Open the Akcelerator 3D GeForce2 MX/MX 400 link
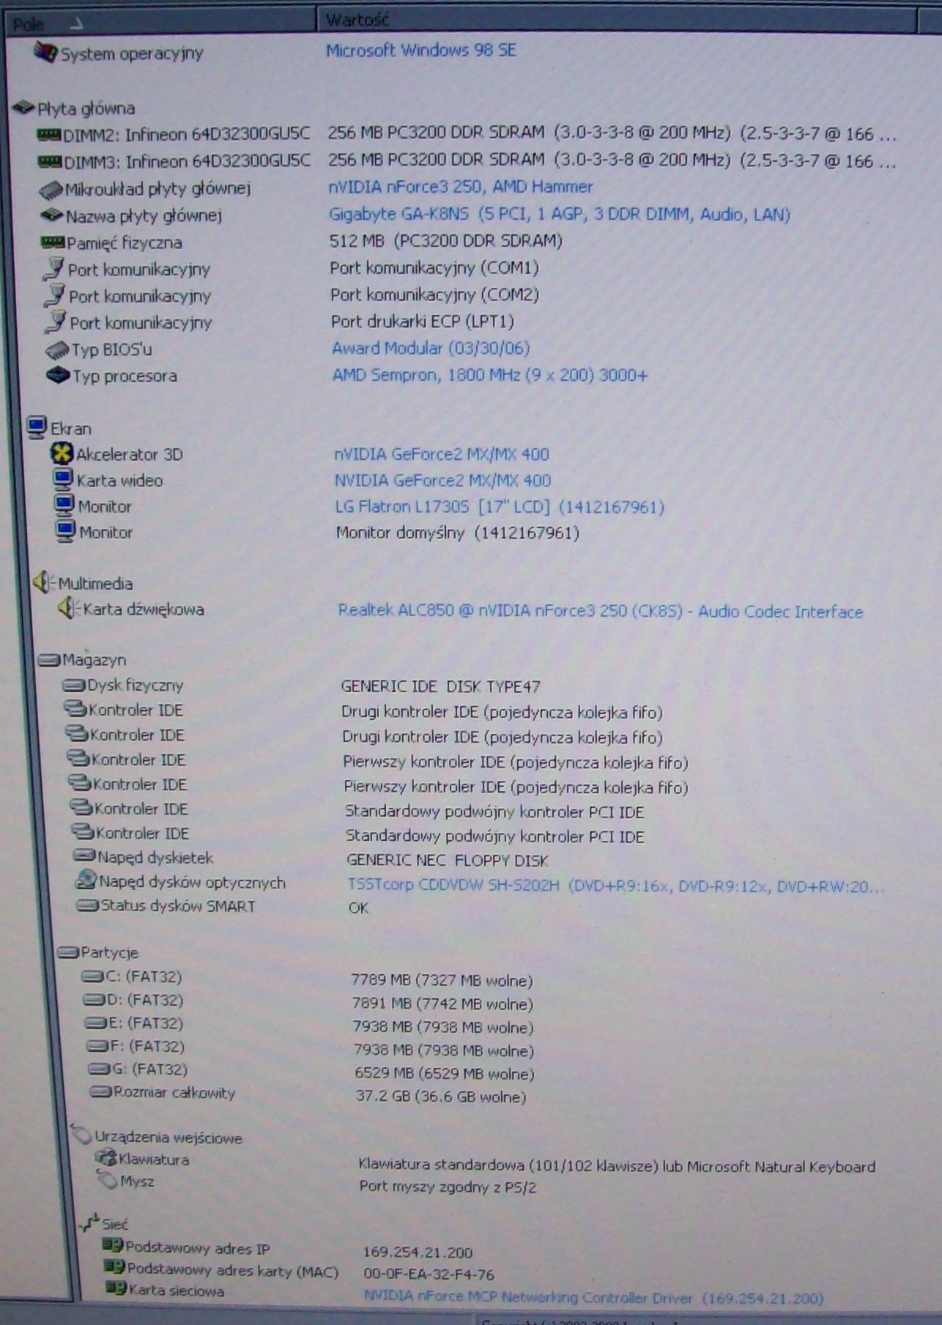The width and height of the screenshot is (942, 1325). pyautogui.click(x=442, y=454)
